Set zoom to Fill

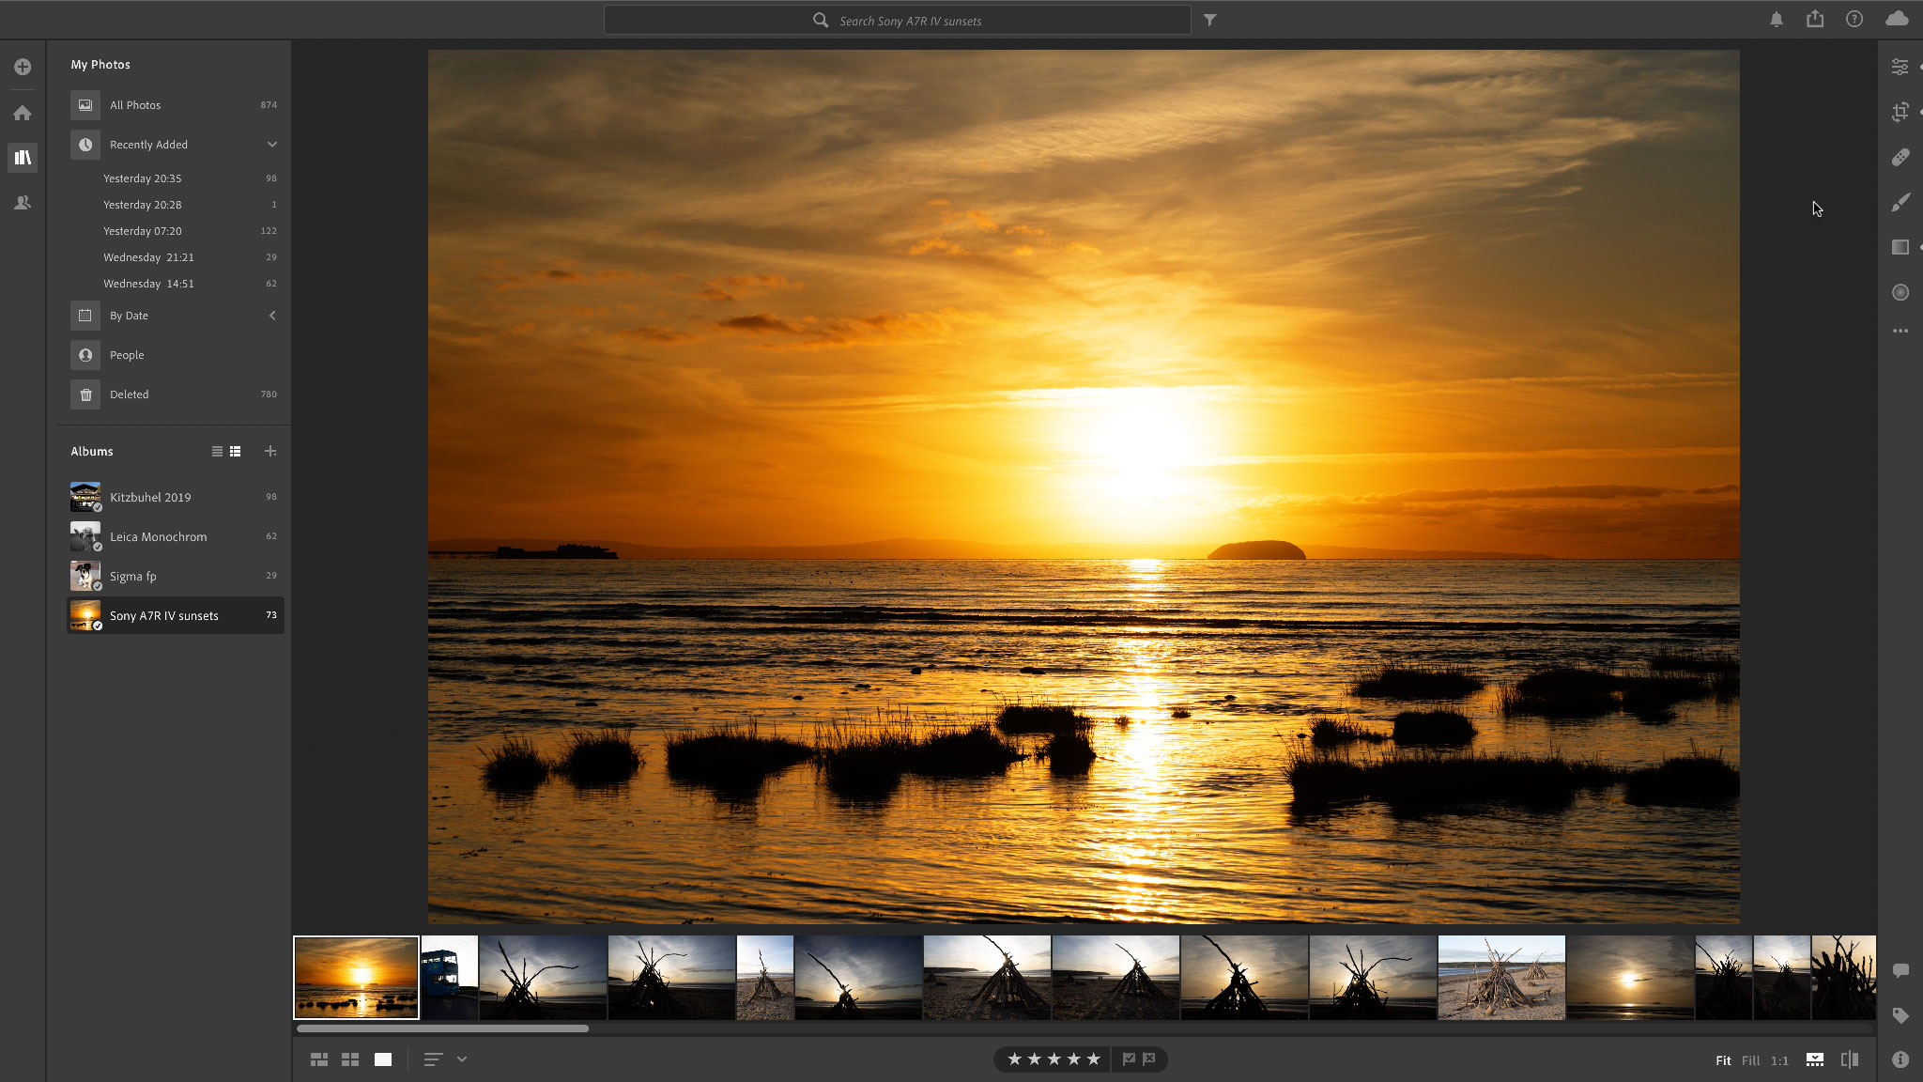(x=1750, y=1060)
